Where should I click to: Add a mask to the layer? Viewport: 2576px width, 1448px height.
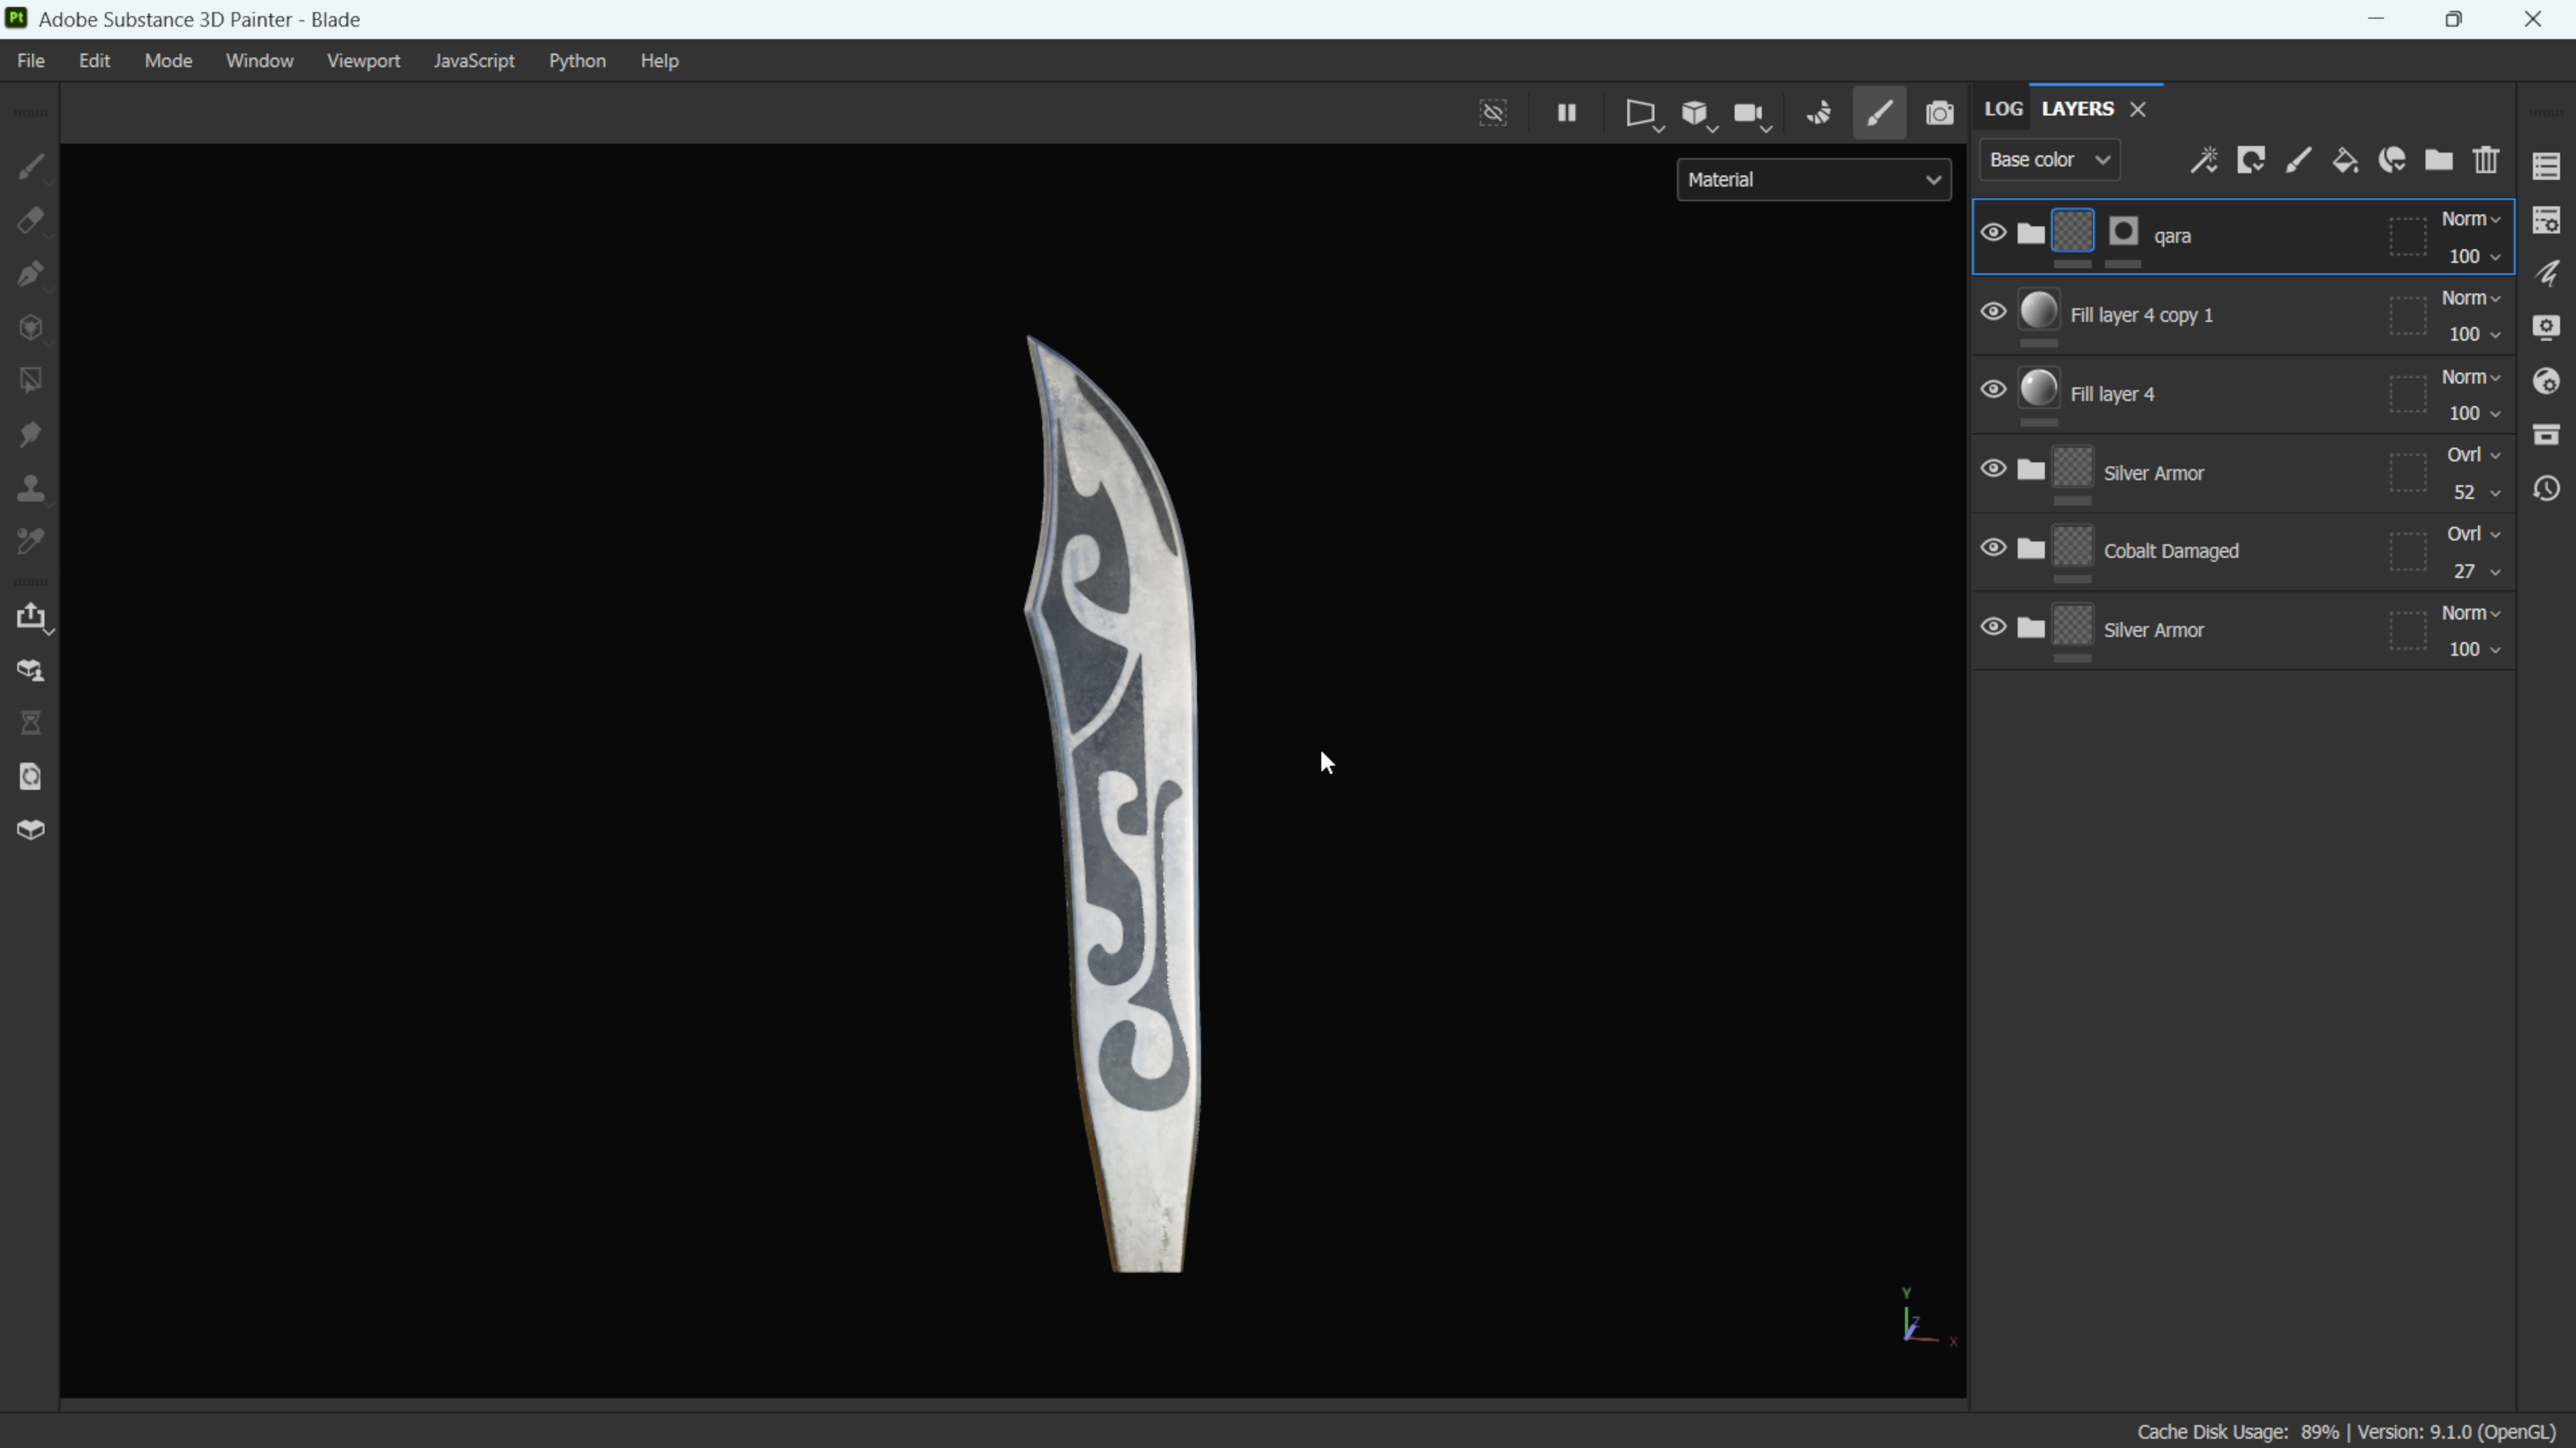2251,160
